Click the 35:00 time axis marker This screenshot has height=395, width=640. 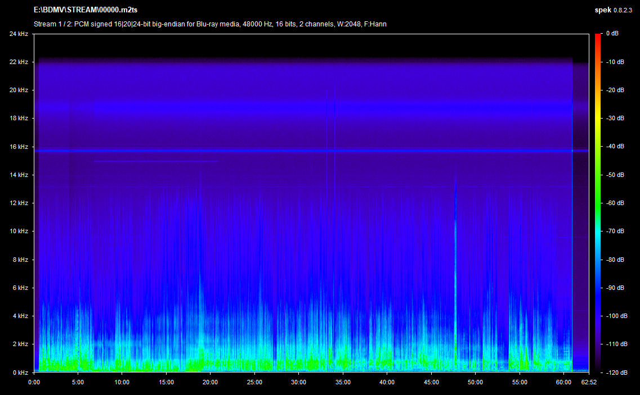[x=342, y=382]
